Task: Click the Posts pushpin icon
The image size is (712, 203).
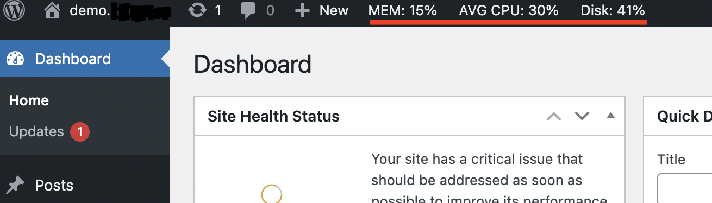Action: coord(16,186)
